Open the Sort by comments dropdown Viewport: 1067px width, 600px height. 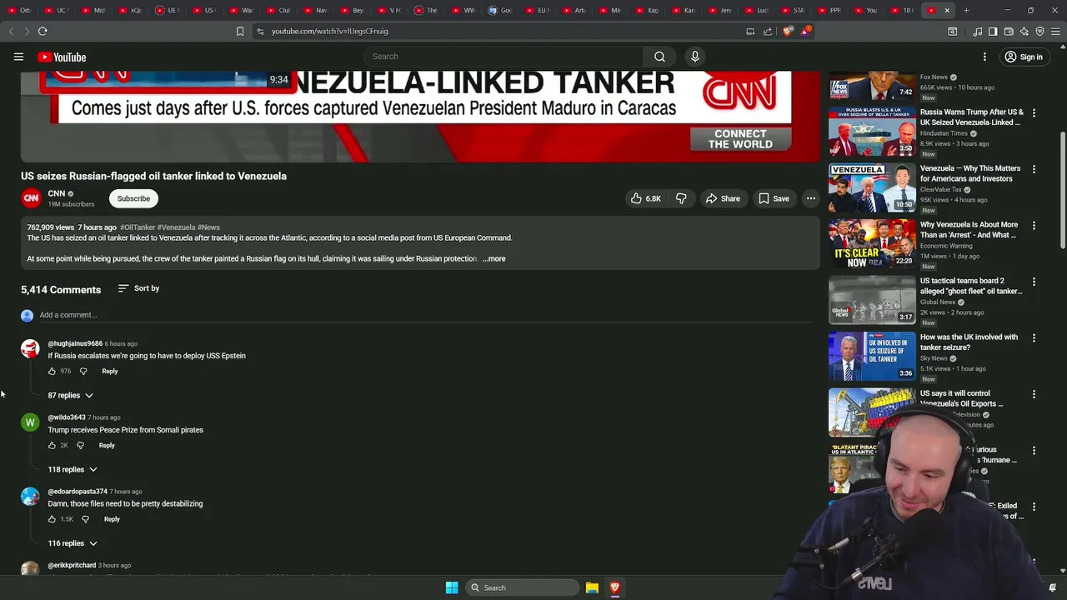click(x=138, y=288)
